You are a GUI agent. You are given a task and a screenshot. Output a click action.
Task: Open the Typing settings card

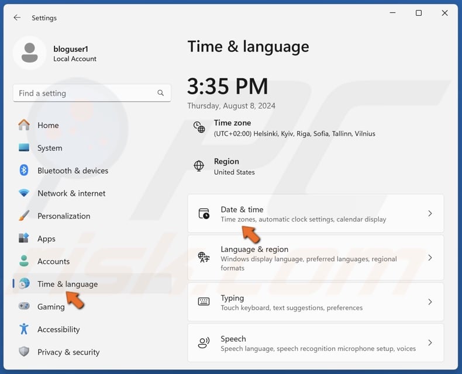point(316,302)
